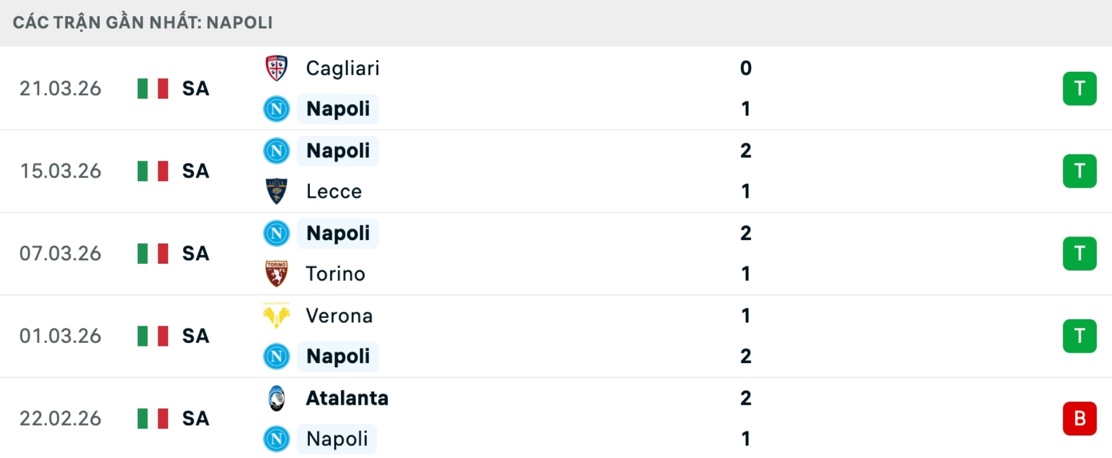Click Napoli crest in the Atalanta match

pos(276,439)
